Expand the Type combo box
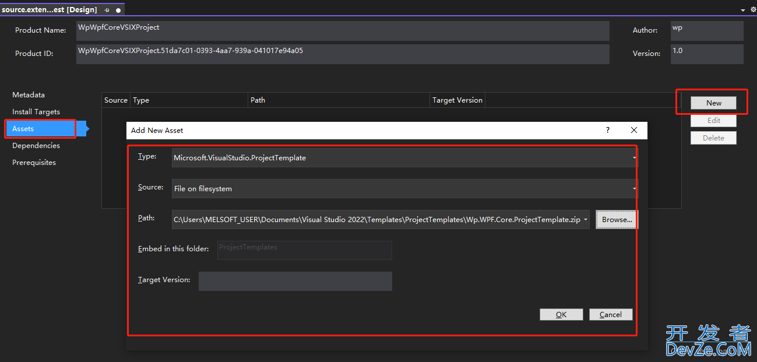This screenshot has width=757, height=362. click(405, 158)
